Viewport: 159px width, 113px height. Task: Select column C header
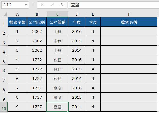coord(57,14)
